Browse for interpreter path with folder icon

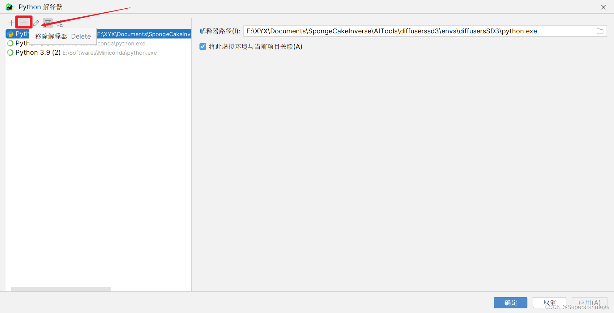[600, 31]
